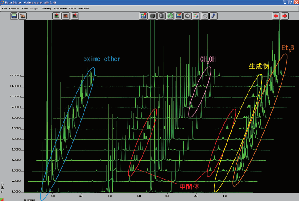Image resolution: width=299 pixels, height=201 pixels.
Task: Open the Options menu
Action: [x=14, y=8]
